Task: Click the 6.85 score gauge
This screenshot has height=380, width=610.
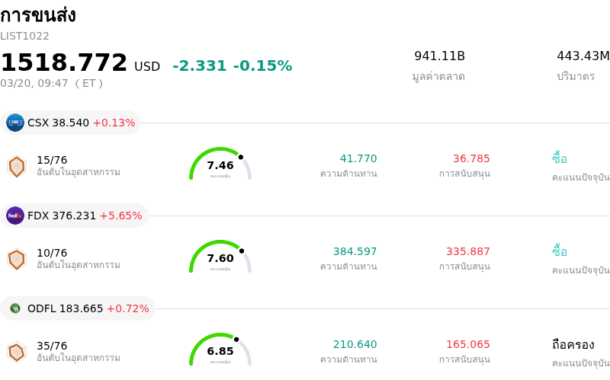Action: tap(220, 350)
